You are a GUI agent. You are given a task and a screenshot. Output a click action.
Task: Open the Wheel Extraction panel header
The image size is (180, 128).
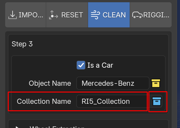point(88,124)
